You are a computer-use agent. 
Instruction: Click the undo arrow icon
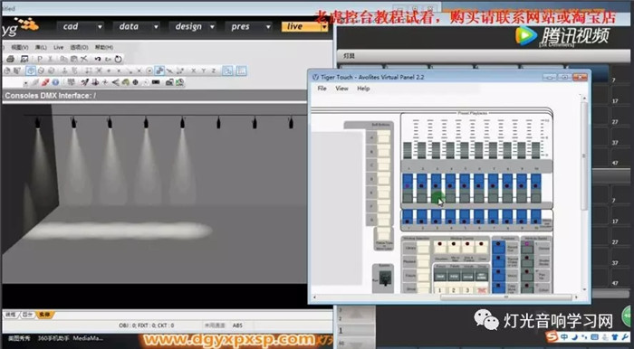point(98,59)
